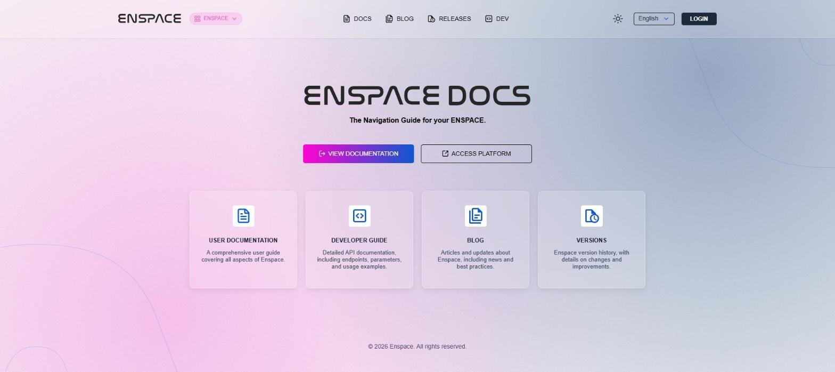Click the chevron in the ENSPACE badge
This screenshot has width=835, height=372.
pos(234,19)
